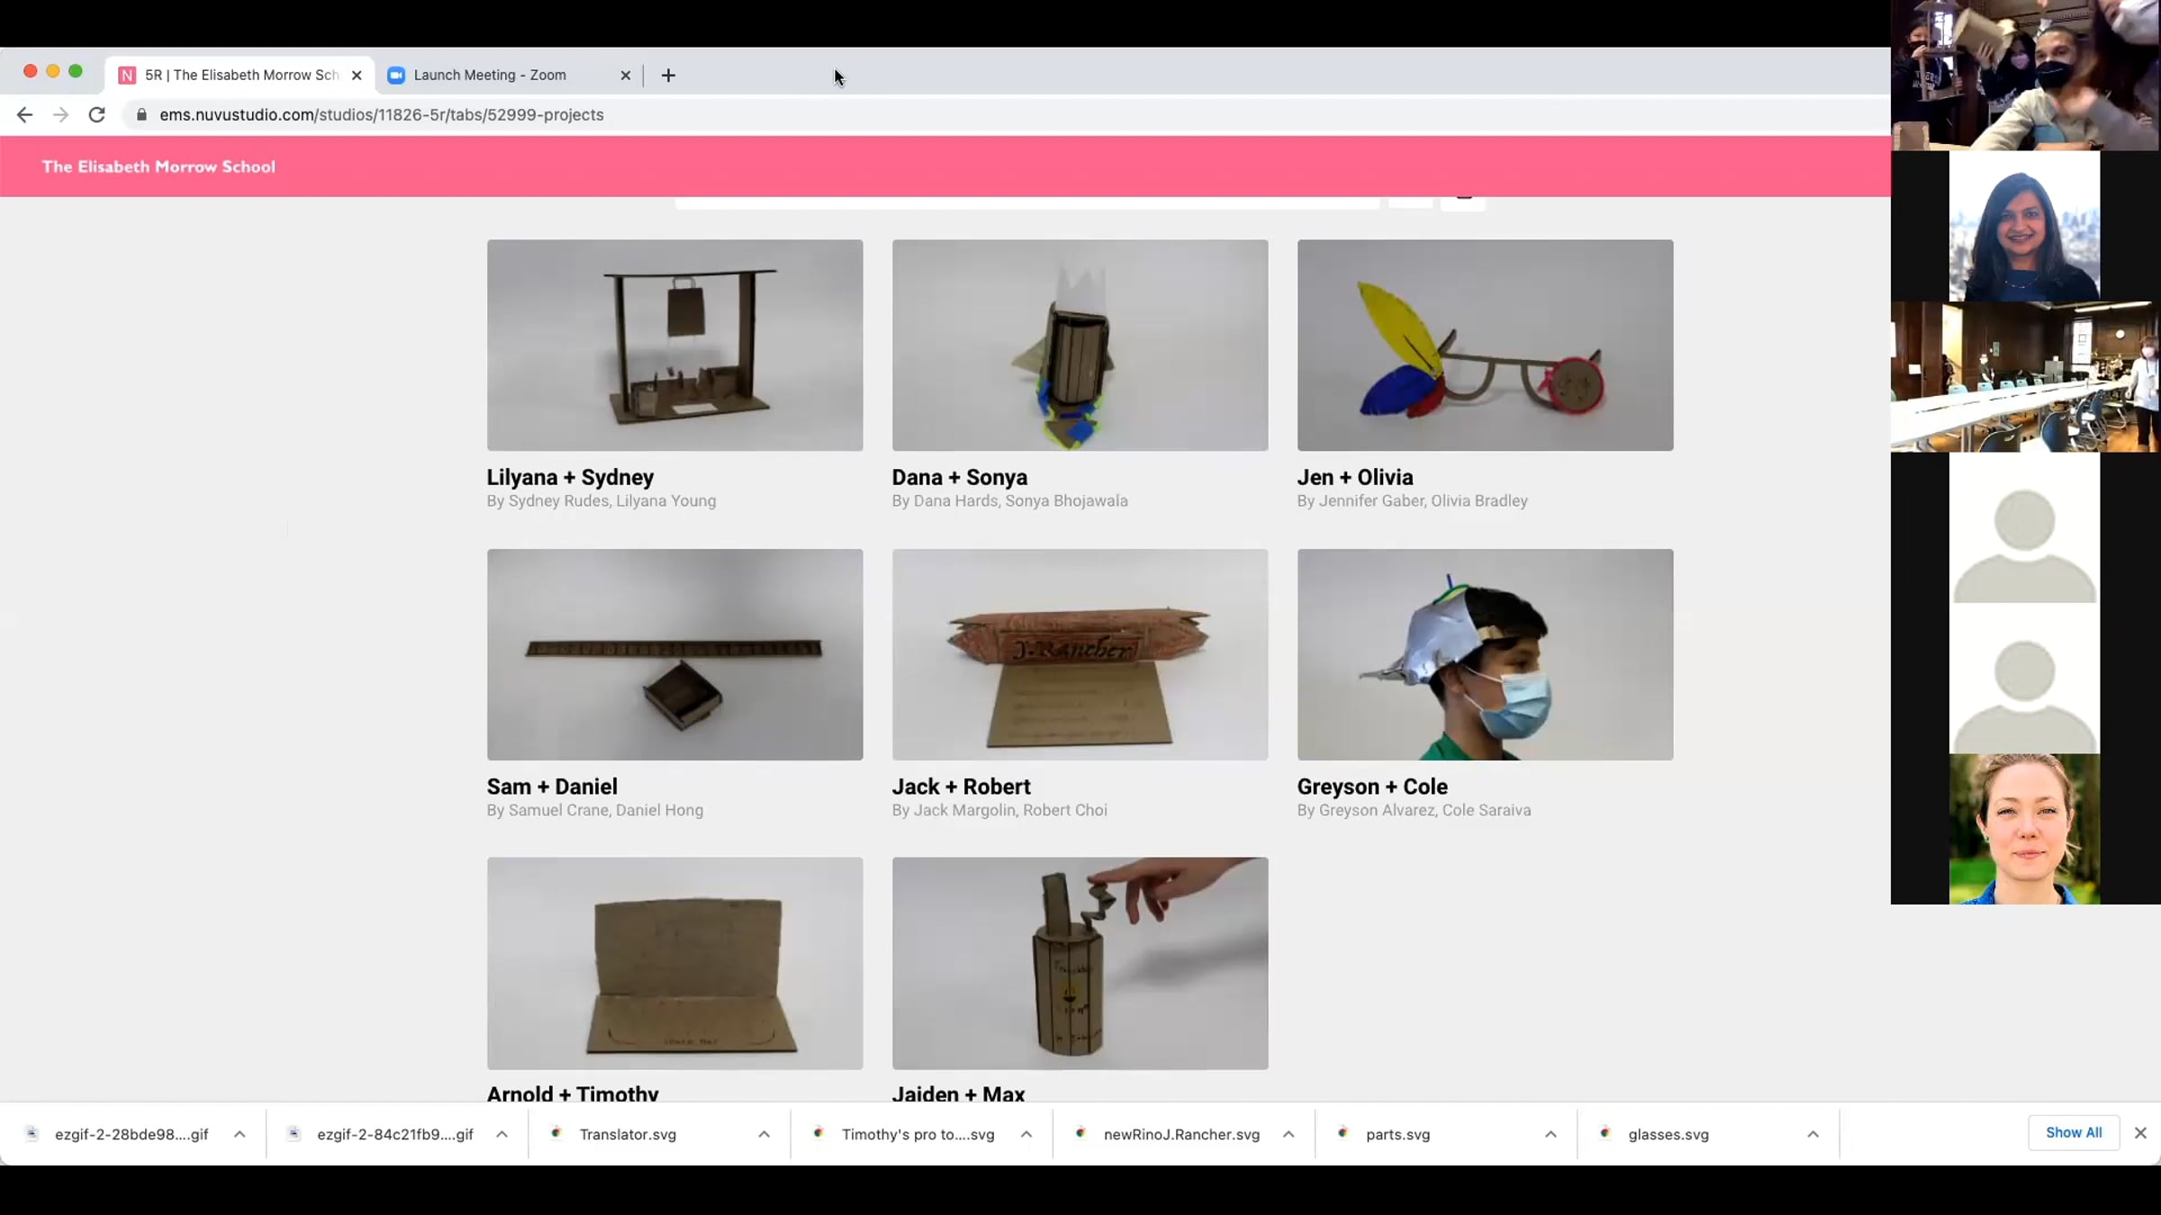The height and width of the screenshot is (1215, 2161).
Task: Click the browser forward arrow
Action: 60,115
